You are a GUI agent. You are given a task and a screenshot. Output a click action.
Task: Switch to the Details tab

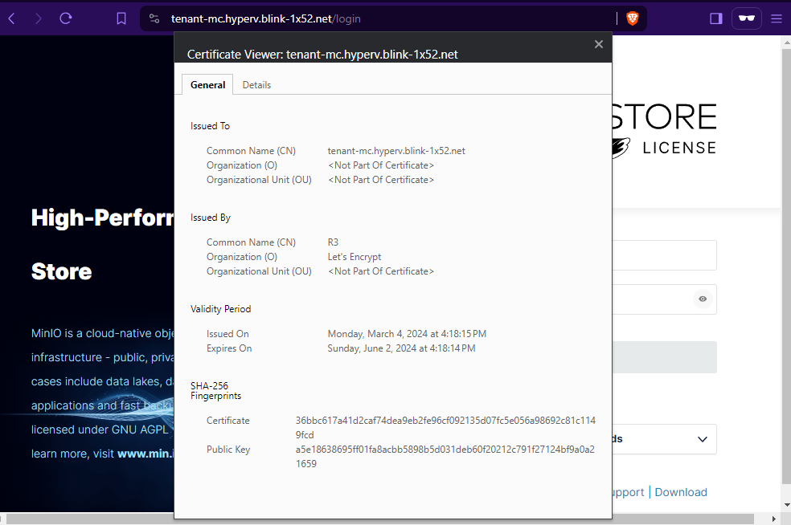(x=256, y=84)
